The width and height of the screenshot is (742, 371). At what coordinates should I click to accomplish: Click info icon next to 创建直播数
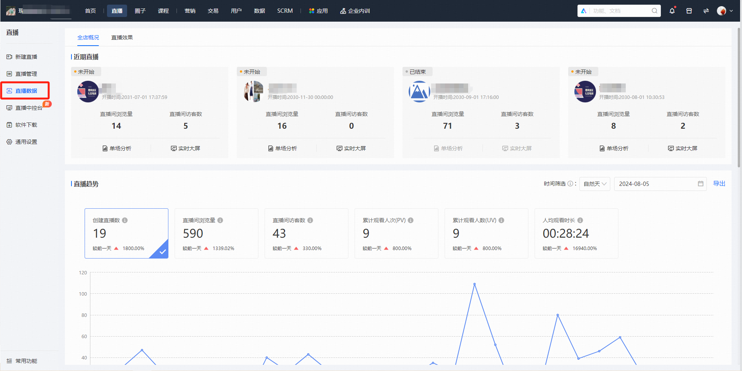(x=125, y=220)
